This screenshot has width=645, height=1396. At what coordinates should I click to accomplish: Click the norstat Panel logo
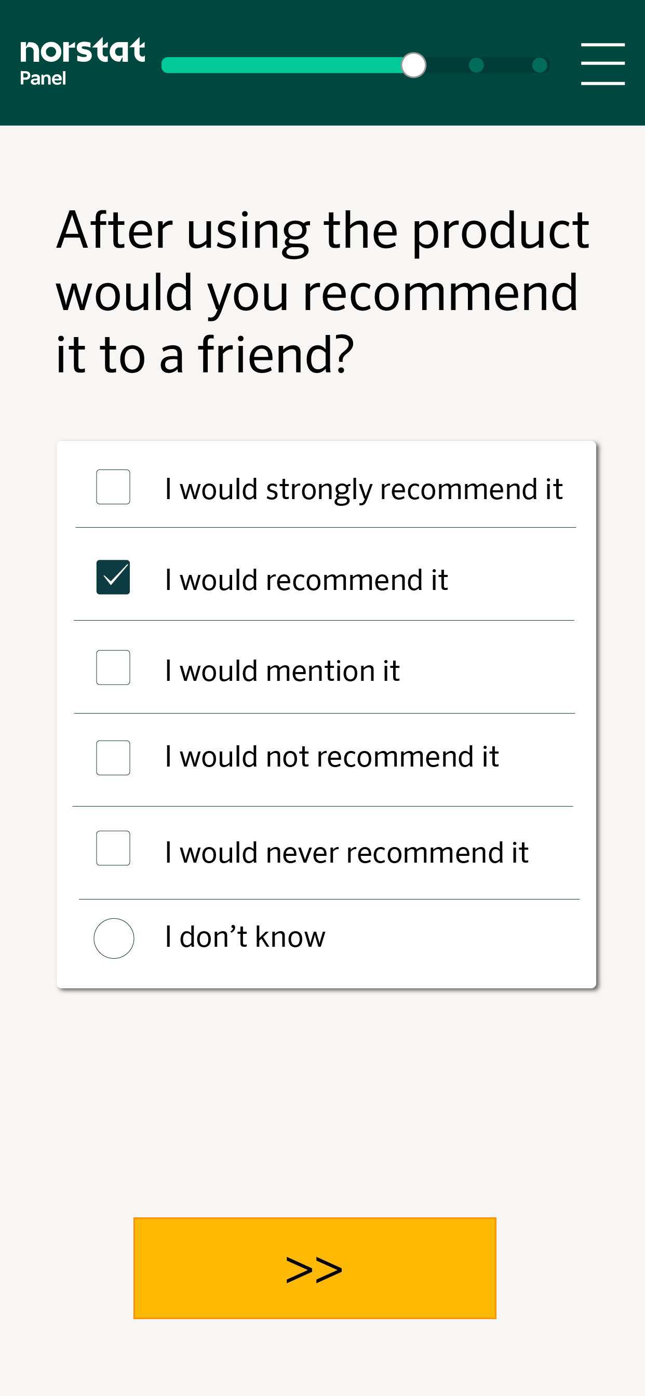point(83,62)
